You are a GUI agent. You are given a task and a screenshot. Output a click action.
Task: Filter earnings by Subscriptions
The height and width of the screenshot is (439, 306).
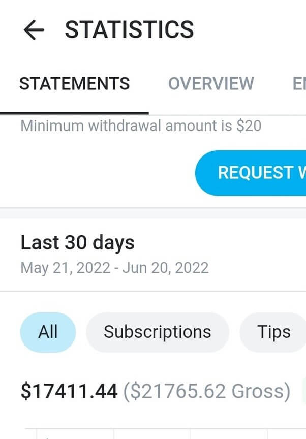tap(157, 332)
